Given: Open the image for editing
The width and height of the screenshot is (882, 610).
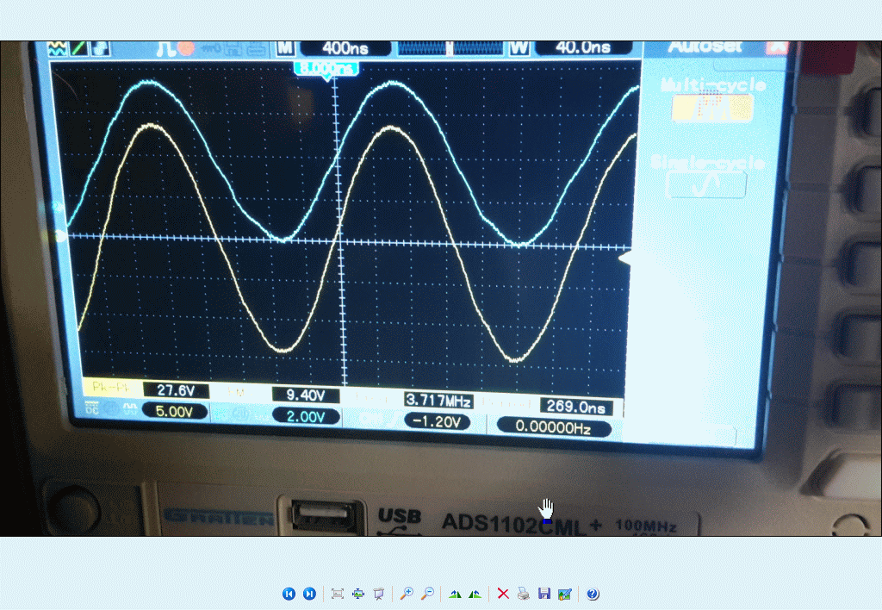Looking at the screenshot, I should click(x=564, y=594).
